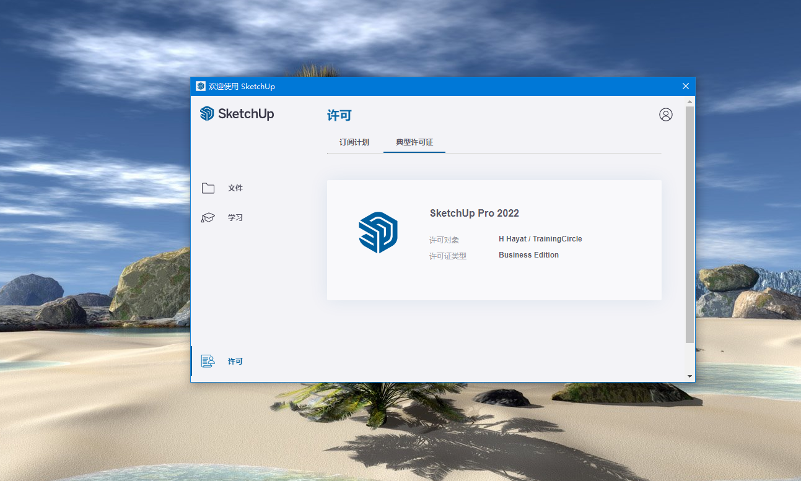Close the 欢迎使用 SketchUp window
Image resolution: width=801 pixels, height=481 pixels.
click(685, 86)
